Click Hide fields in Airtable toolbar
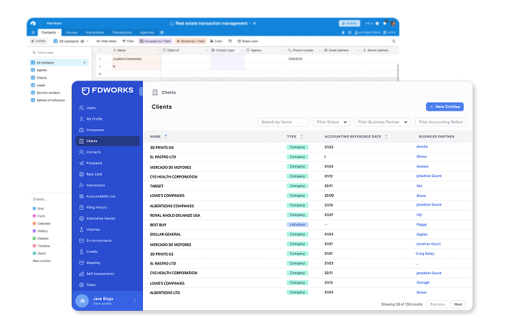 [107, 41]
